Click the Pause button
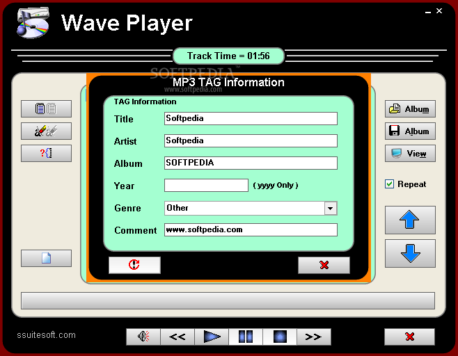Screen dimensions: 458x356 click(x=246, y=337)
